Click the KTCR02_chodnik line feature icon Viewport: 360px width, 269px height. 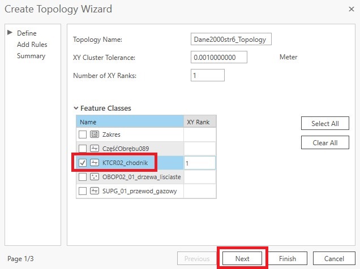click(95, 163)
